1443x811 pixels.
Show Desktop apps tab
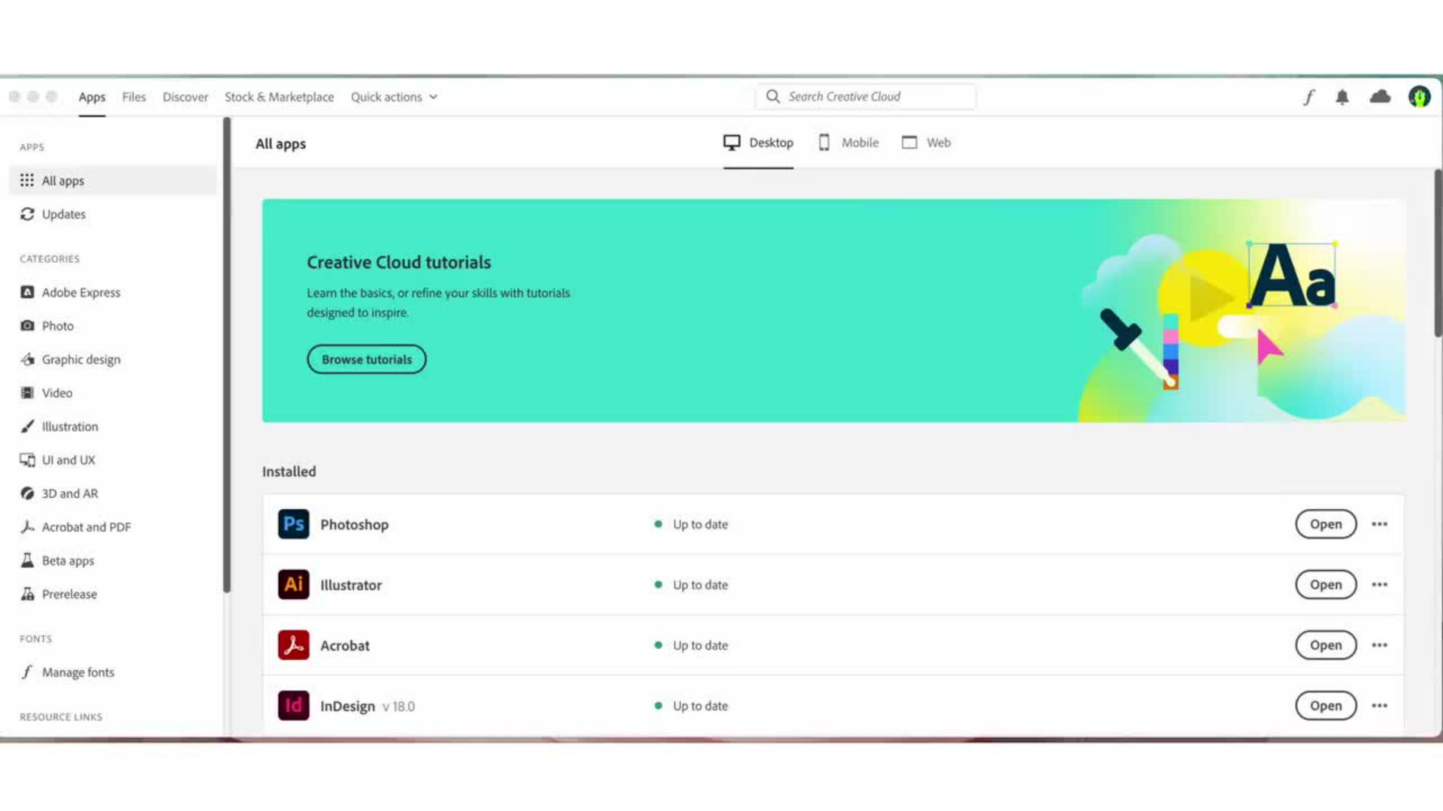coord(758,143)
